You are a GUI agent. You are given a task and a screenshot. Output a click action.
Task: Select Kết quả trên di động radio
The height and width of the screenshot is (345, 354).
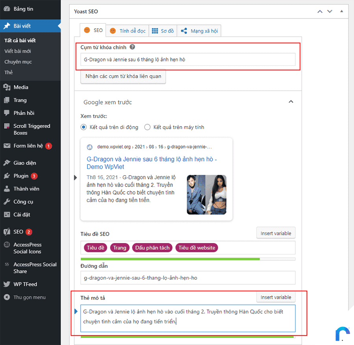83,127
